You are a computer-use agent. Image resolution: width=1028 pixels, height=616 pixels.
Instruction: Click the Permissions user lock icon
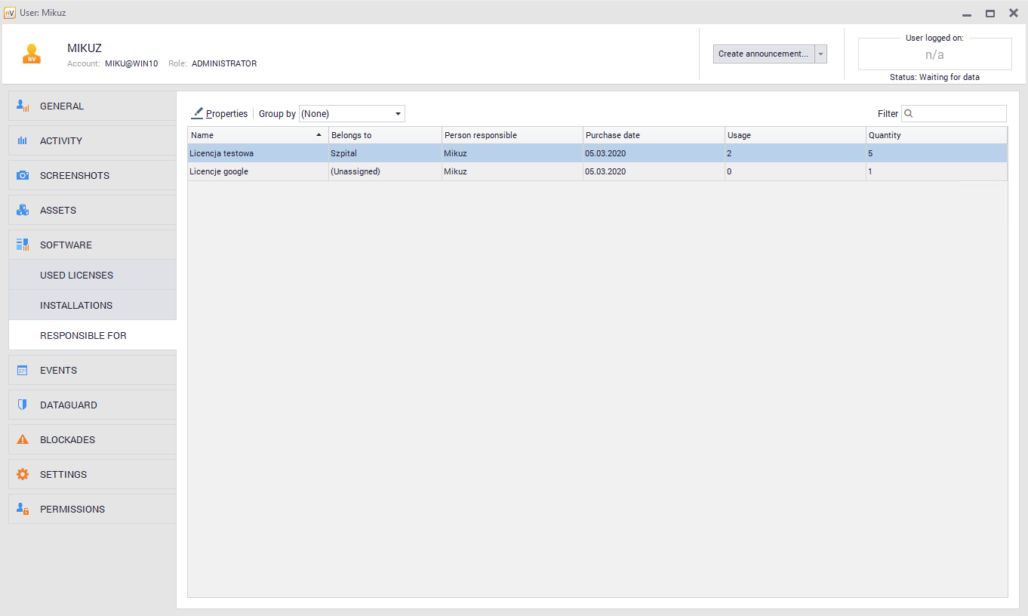pyautogui.click(x=23, y=510)
